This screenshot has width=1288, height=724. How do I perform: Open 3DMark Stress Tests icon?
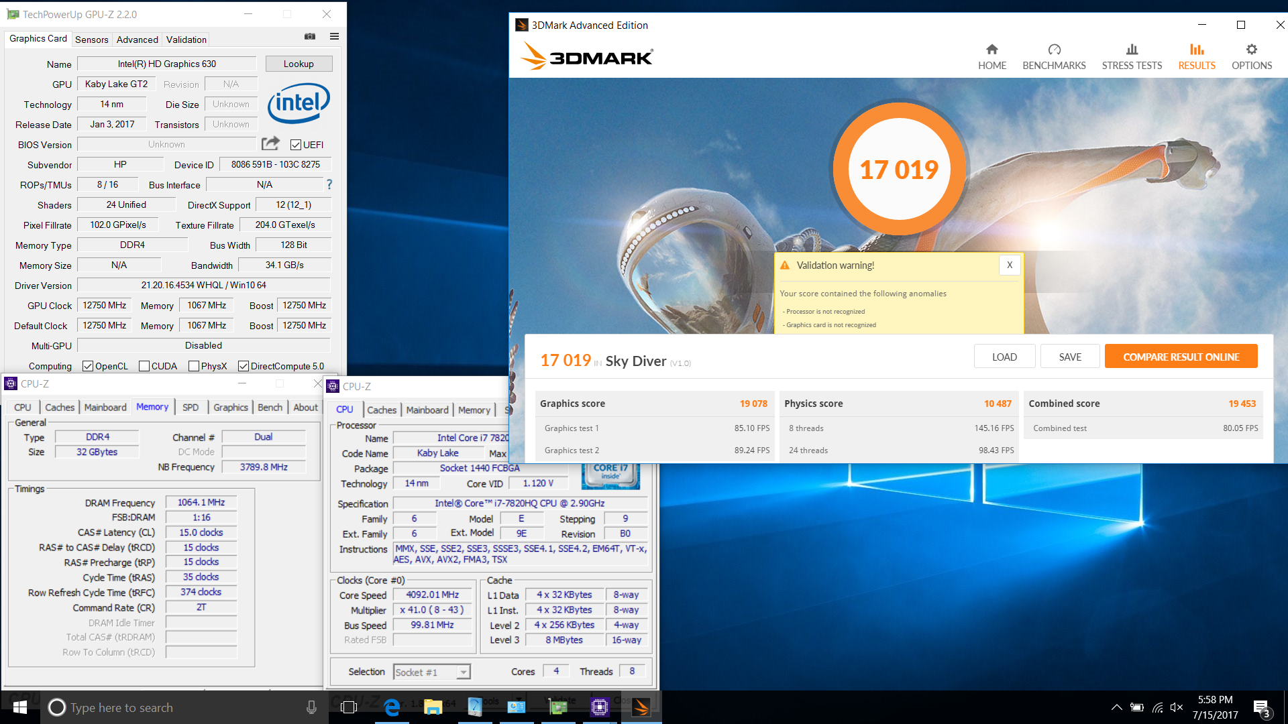point(1132,50)
